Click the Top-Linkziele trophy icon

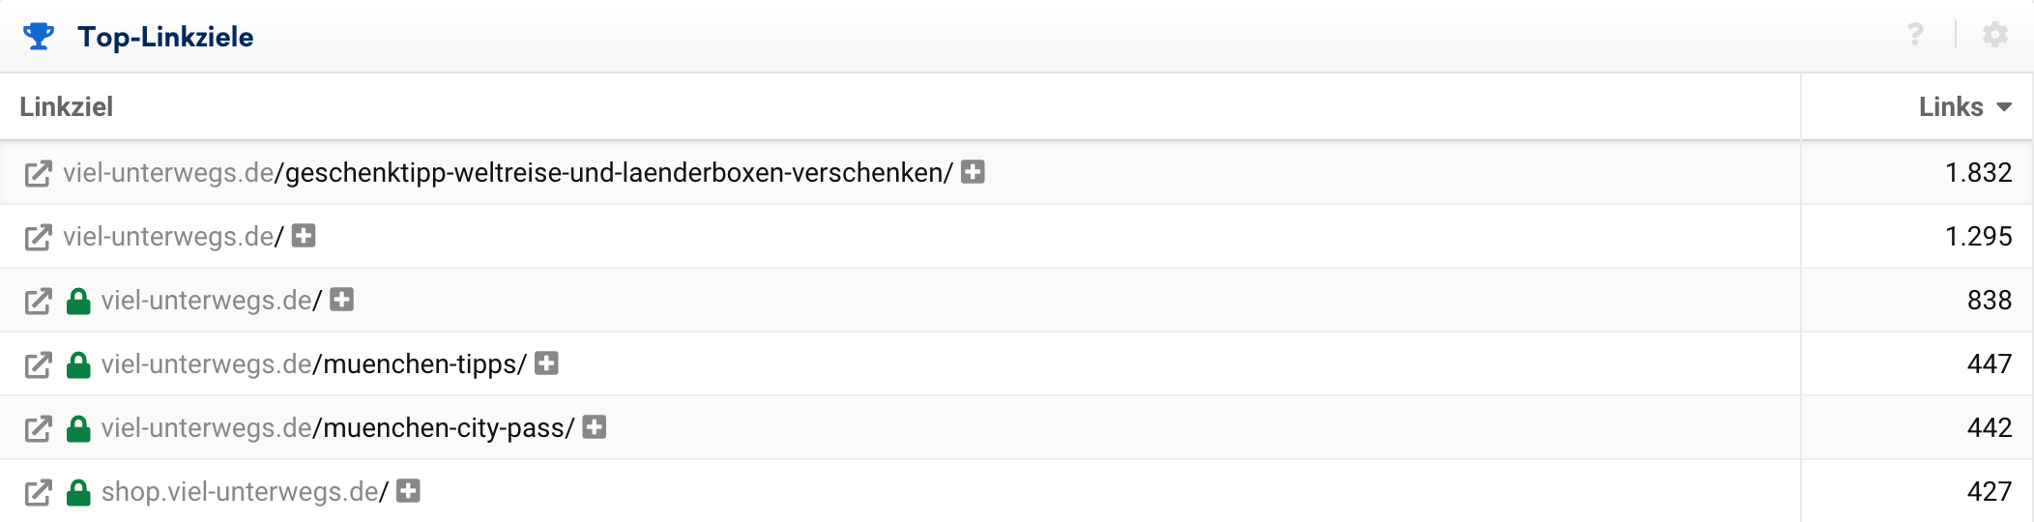tap(39, 37)
